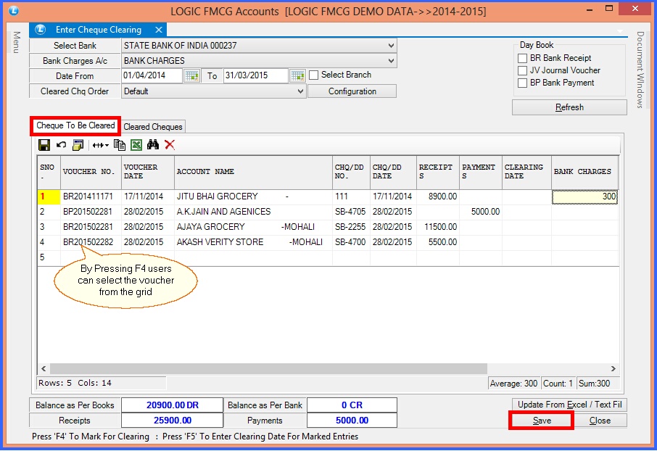
Task: Open the tab list dropdown arrow at top right
Action: pyautogui.click(x=620, y=30)
